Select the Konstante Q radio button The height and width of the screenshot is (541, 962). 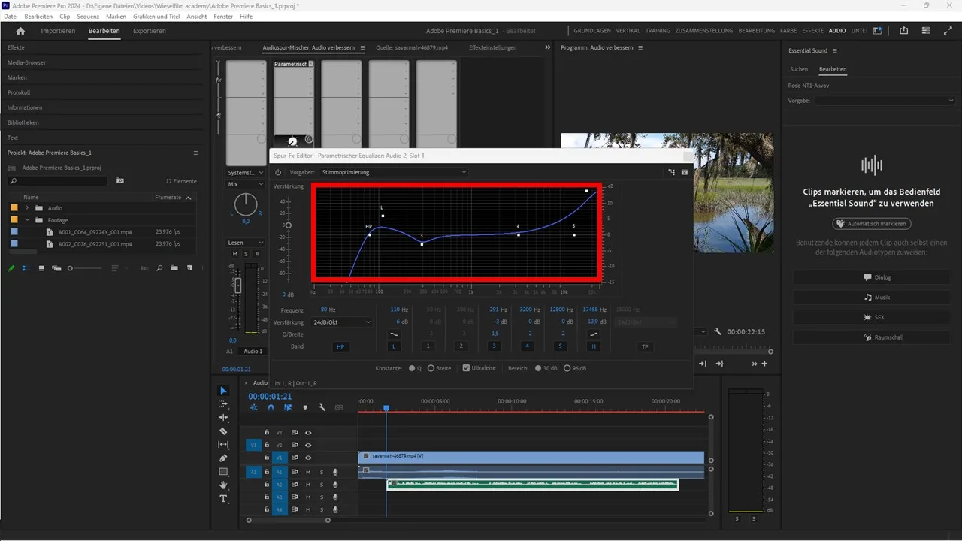[412, 368]
